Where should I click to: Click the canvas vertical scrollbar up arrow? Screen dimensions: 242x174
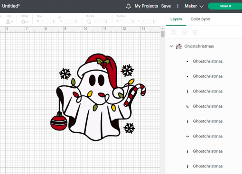pos(163,29)
